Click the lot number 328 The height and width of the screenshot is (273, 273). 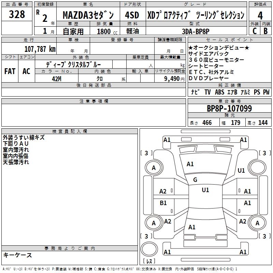click(x=17, y=14)
